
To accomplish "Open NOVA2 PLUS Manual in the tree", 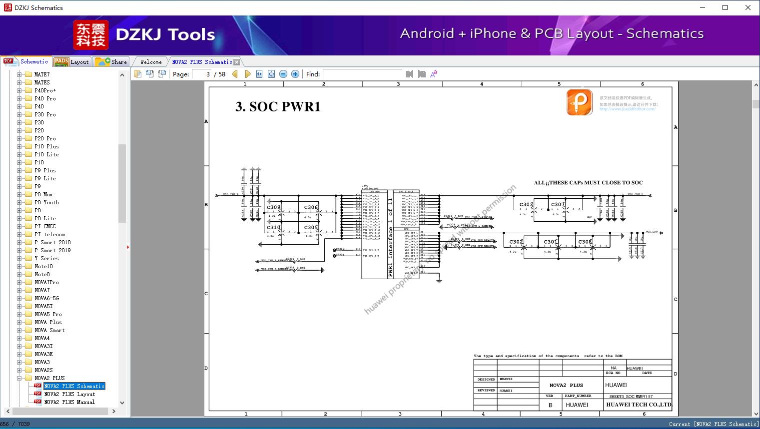I will [69, 402].
